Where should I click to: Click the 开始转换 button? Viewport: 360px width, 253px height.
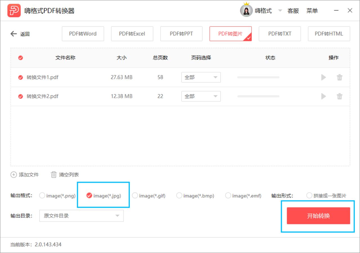(318, 216)
